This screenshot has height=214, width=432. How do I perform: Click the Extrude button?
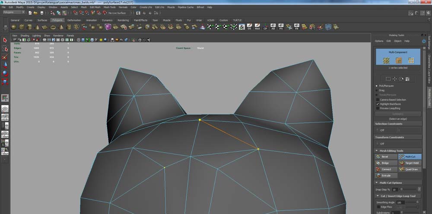coord(386,176)
